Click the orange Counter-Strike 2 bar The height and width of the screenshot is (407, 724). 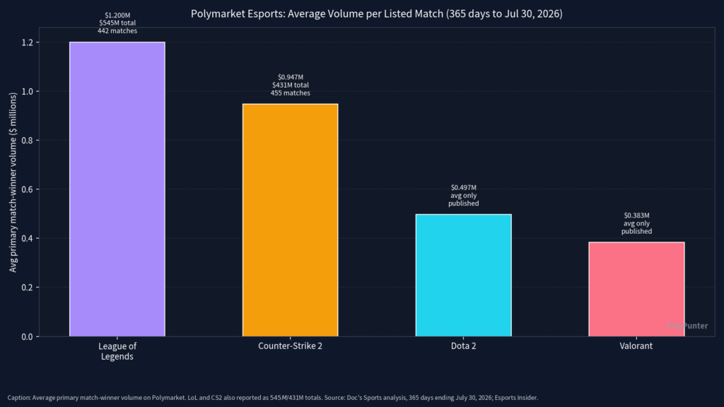[x=291, y=220]
